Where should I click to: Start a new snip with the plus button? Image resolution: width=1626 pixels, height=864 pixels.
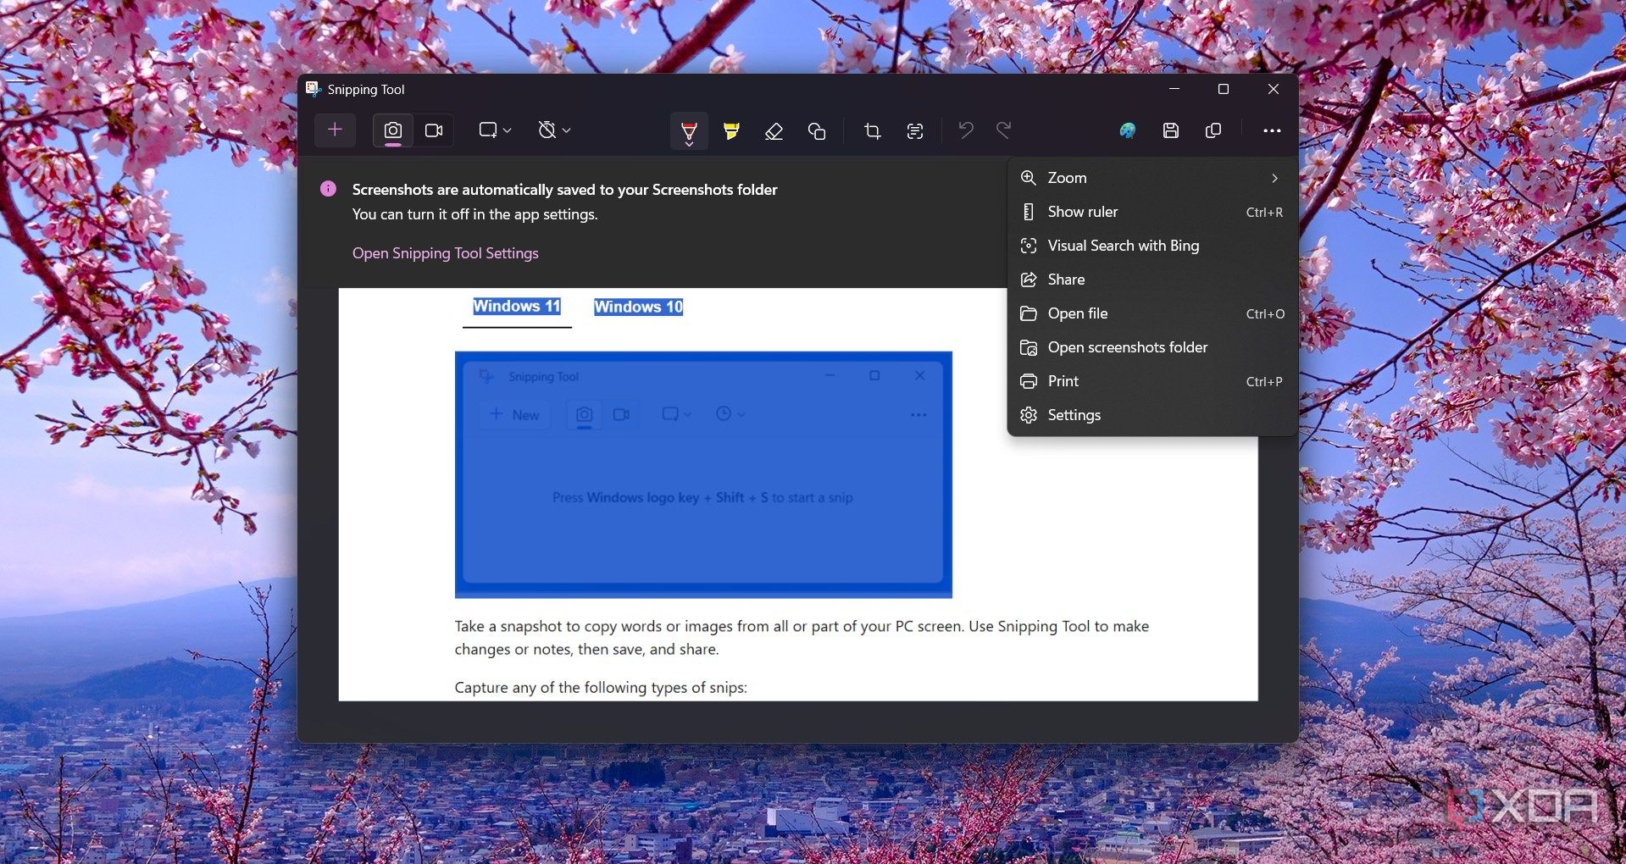[x=335, y=130]
